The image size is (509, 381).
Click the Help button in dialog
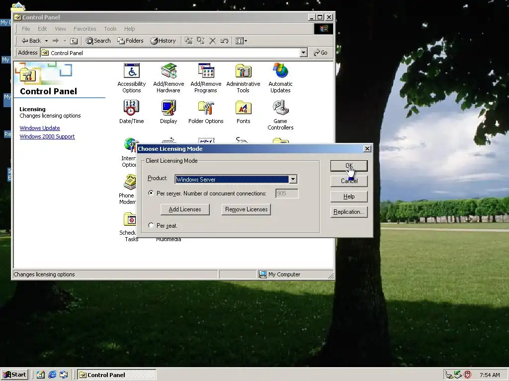click(x=349, y=196)
